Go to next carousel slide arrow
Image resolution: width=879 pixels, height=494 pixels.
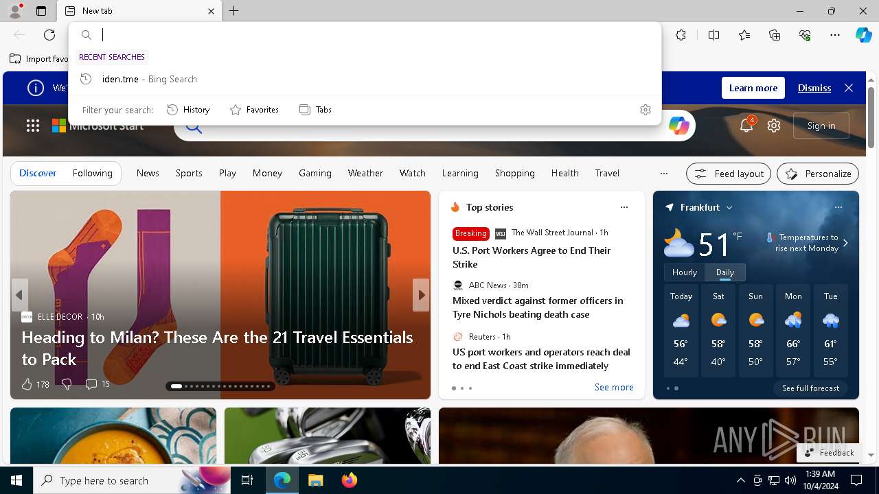[421, 295]
